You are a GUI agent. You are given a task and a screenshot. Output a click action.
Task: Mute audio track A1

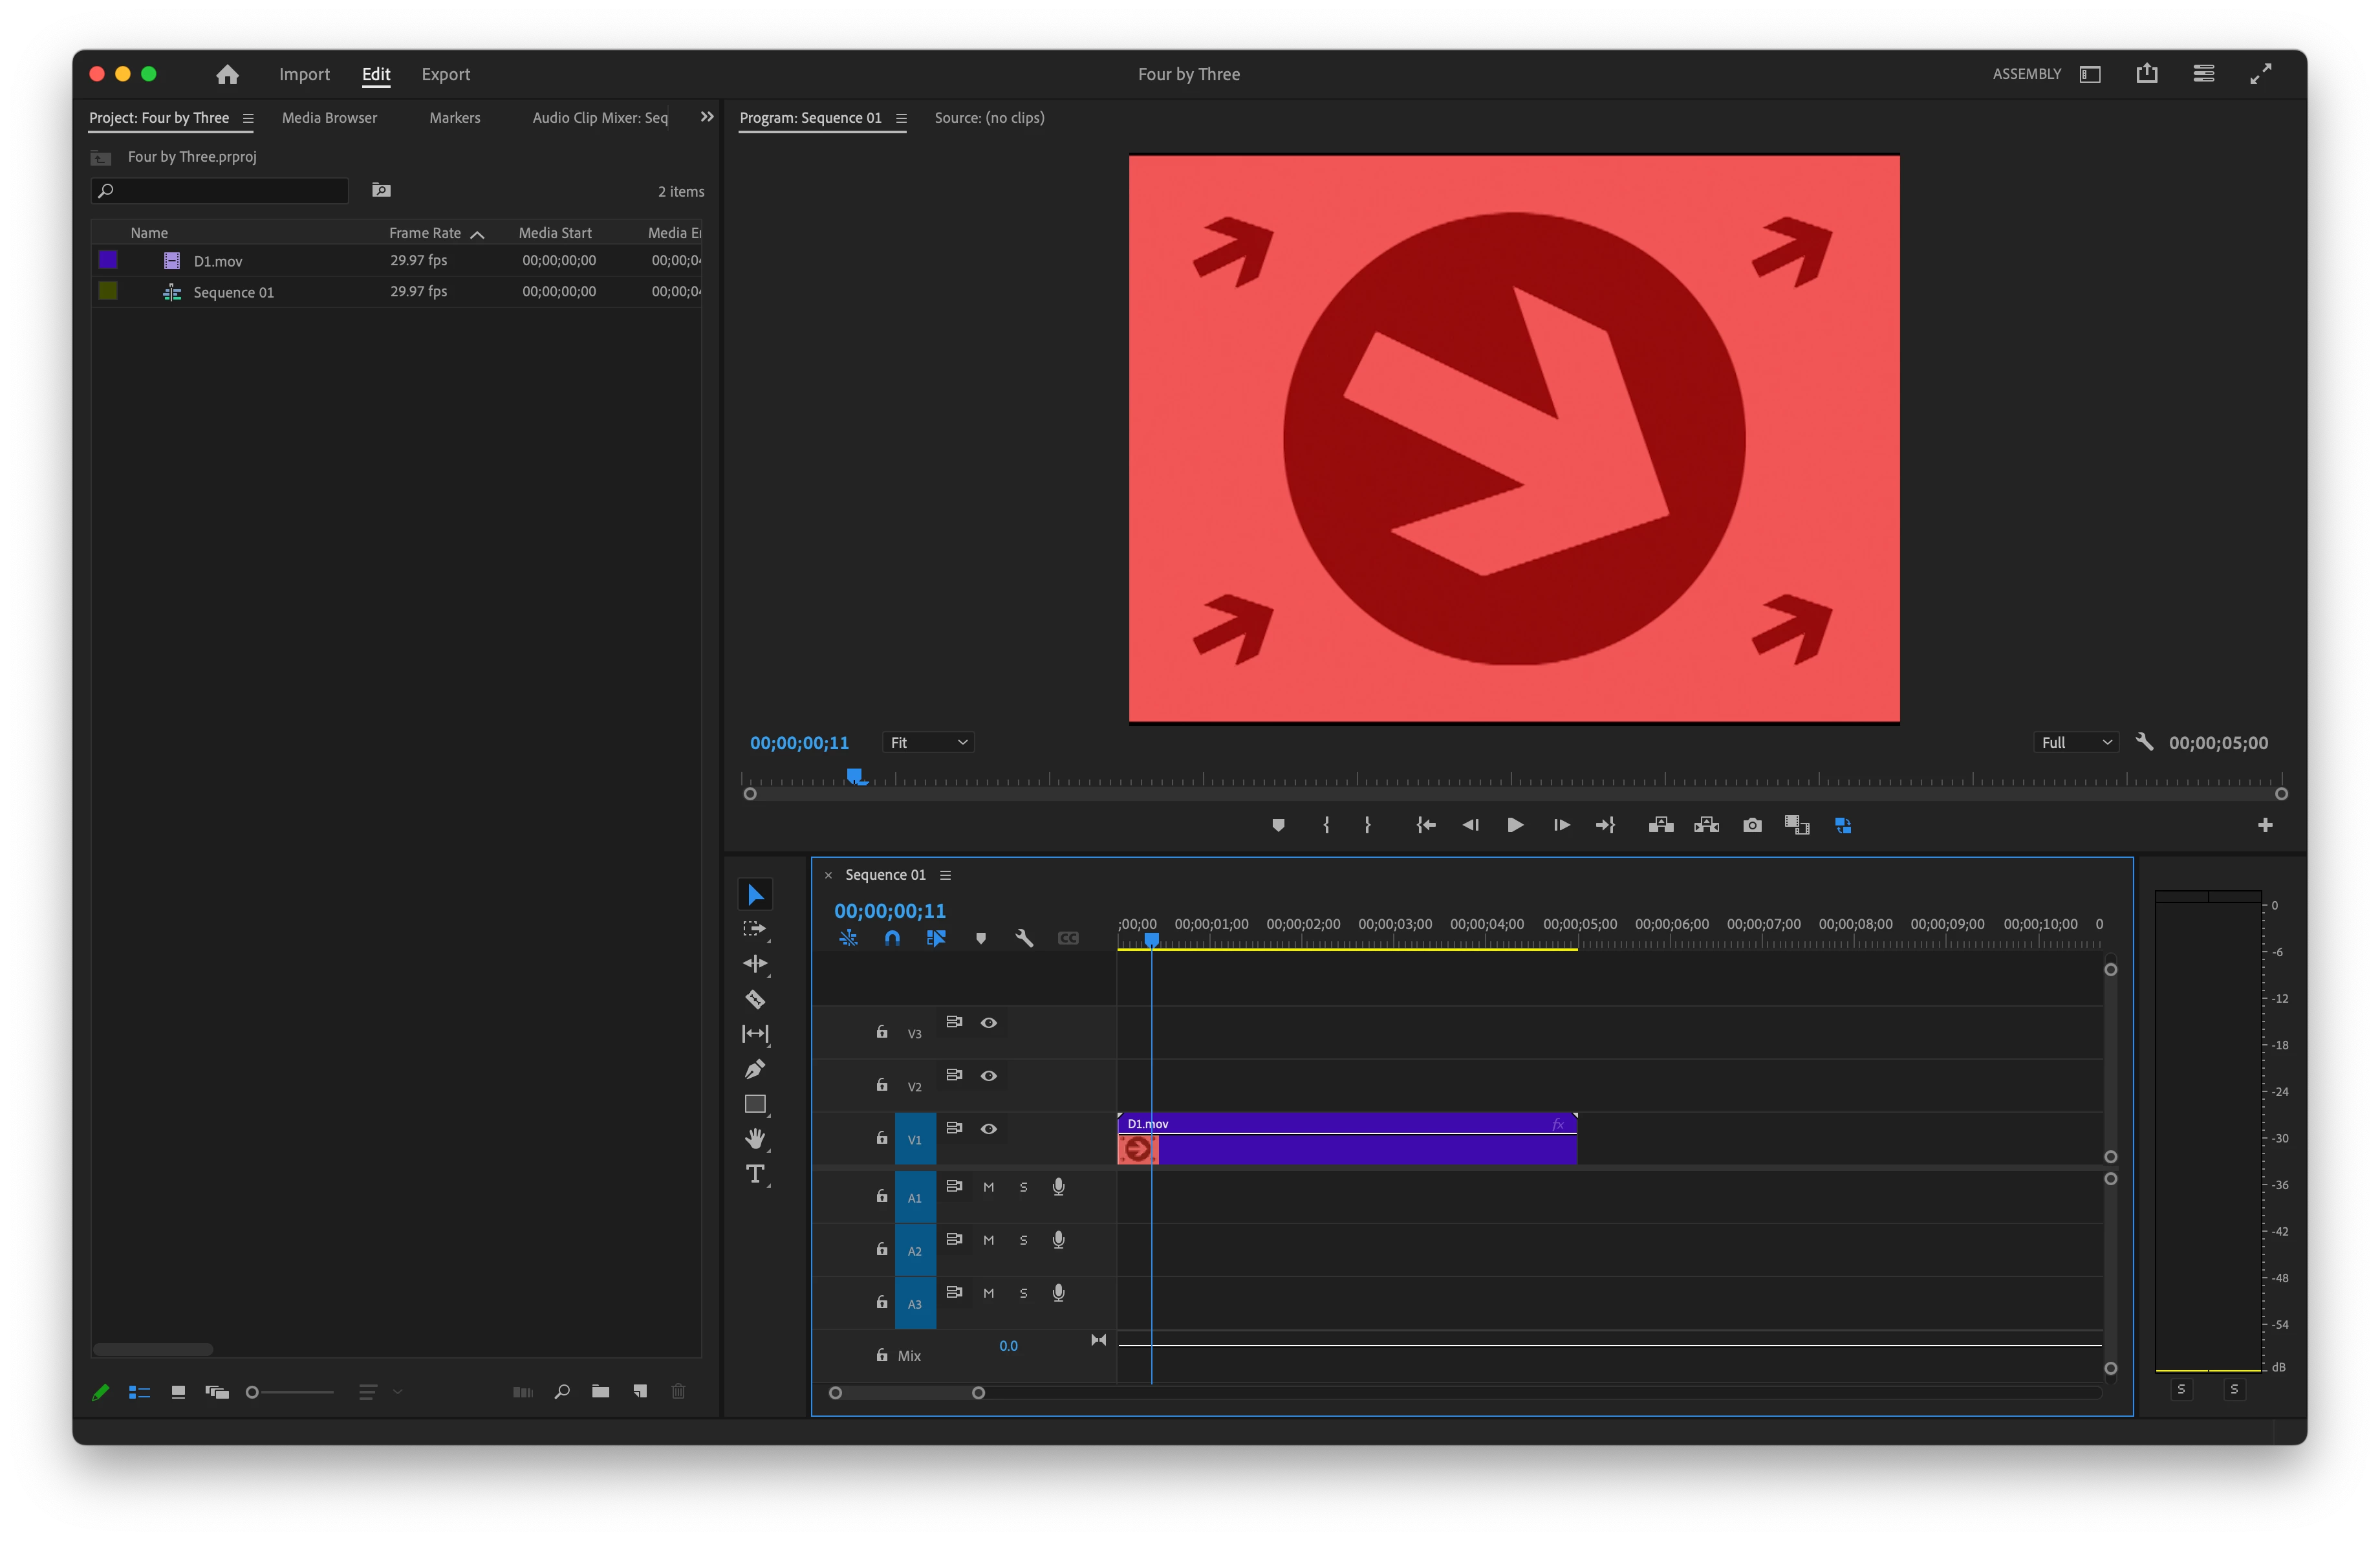point(988,1187)
